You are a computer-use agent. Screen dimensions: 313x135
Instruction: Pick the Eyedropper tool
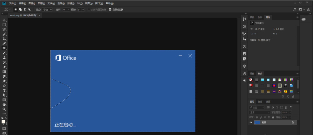(4, 44)
